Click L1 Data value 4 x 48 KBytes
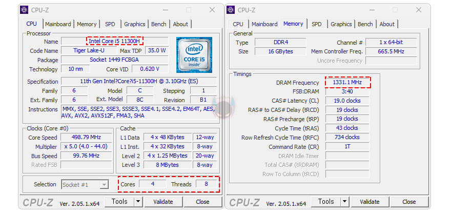Viewport: 451px width, 212px height. tap(168, 137)
